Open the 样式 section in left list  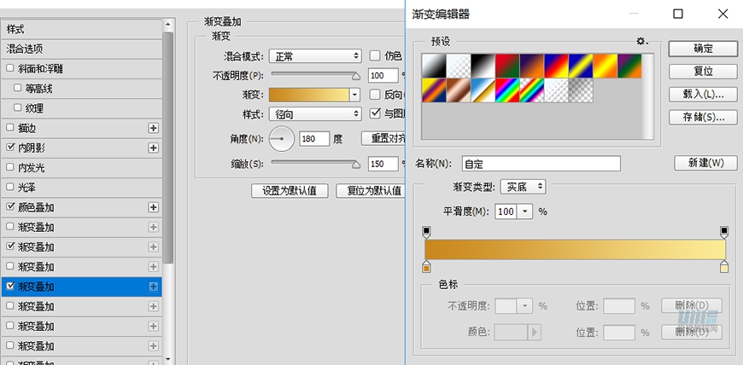point(81,29)
